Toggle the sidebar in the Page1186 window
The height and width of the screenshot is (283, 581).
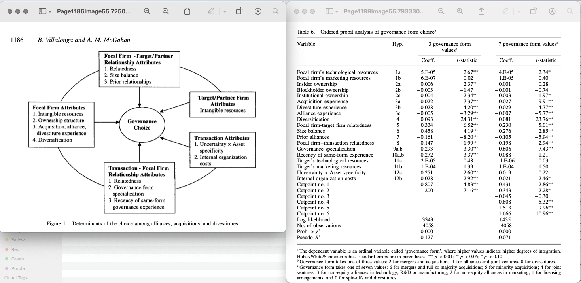pos(42,11)
